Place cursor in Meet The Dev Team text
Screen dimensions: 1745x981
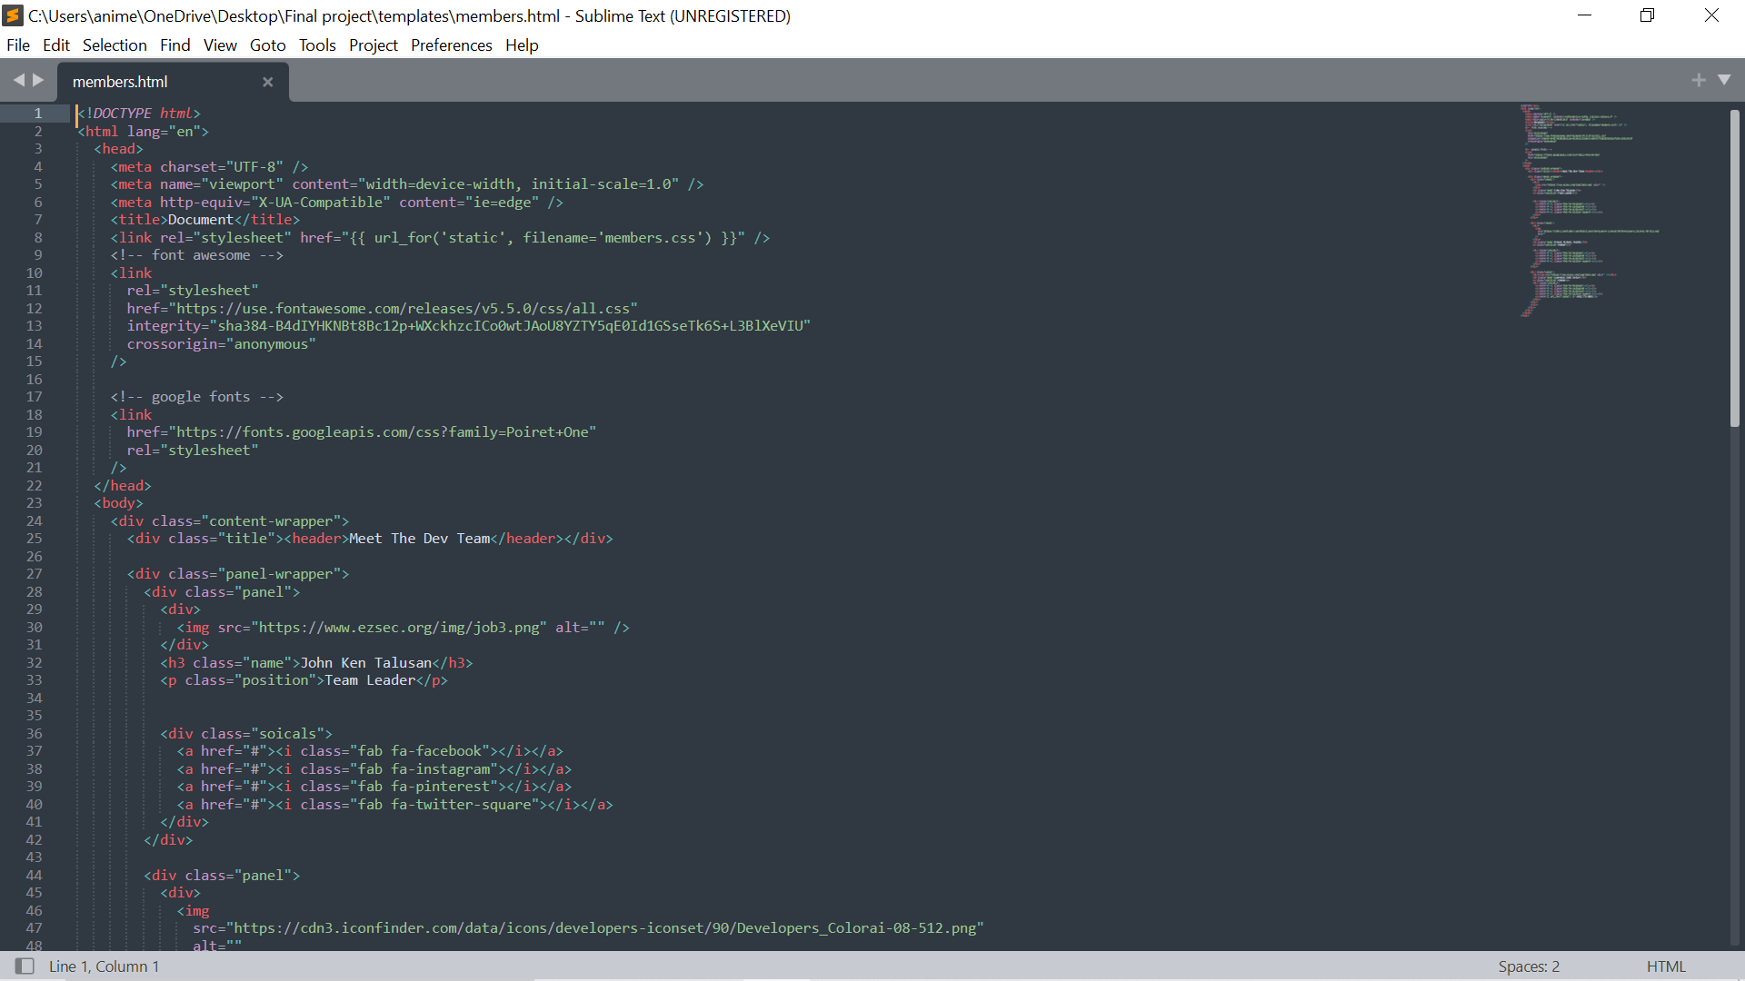point(418,539)
